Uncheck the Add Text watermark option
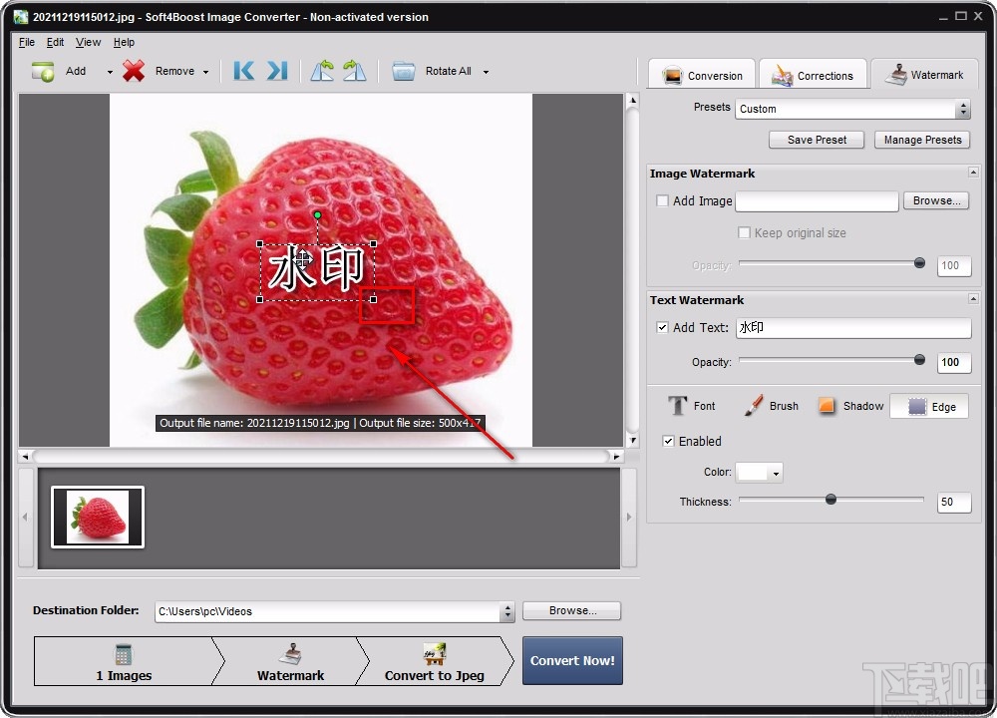Viewport: 997px width, 718px height. pos(663,328)
